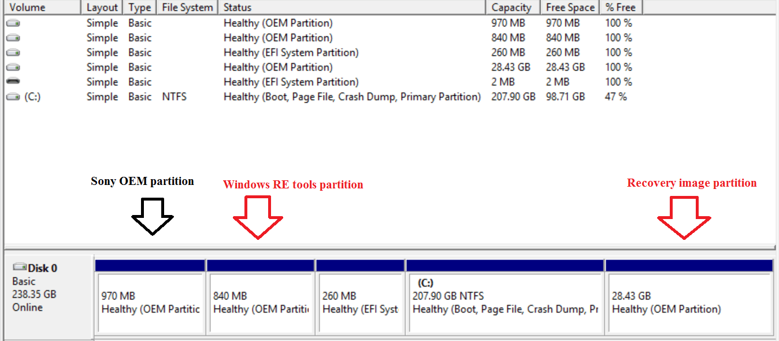Select the (C:) 207.90 GB NTFS partition block

(x=505, y=303)
